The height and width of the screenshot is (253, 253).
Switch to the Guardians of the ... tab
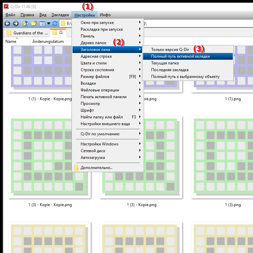27,33
